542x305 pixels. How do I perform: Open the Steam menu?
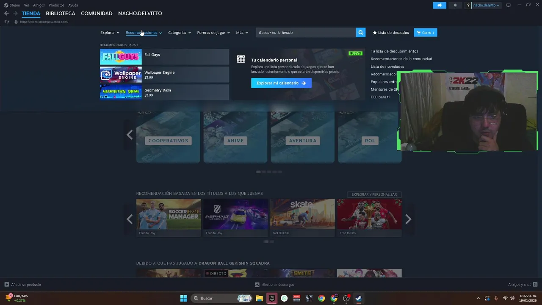(x=12, y=6)
